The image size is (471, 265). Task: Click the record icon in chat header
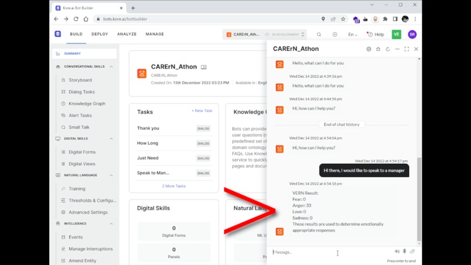tap(369, 49)
